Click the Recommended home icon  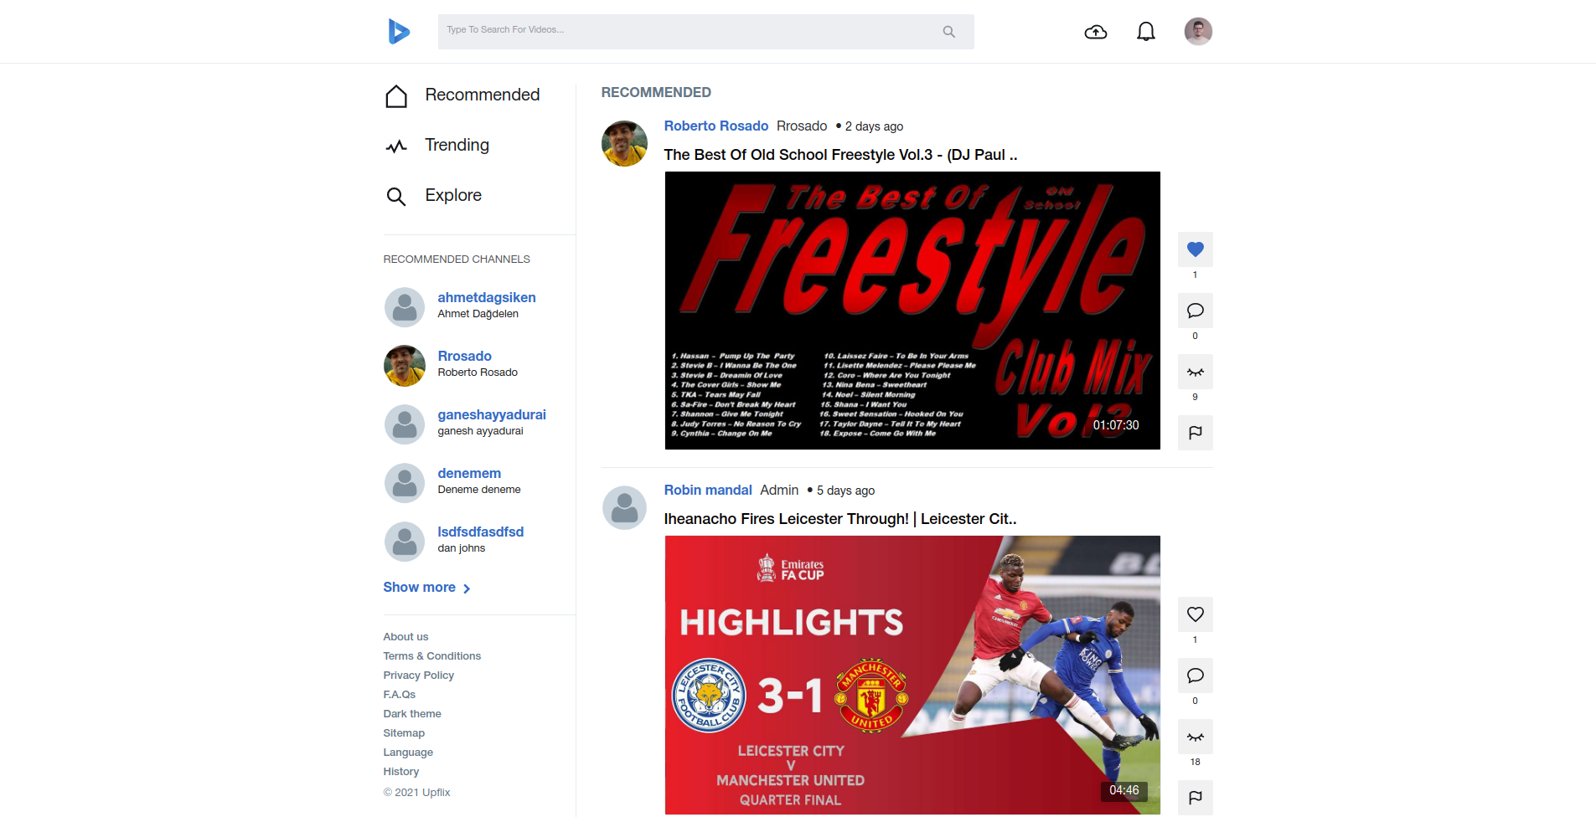(396, 96)
